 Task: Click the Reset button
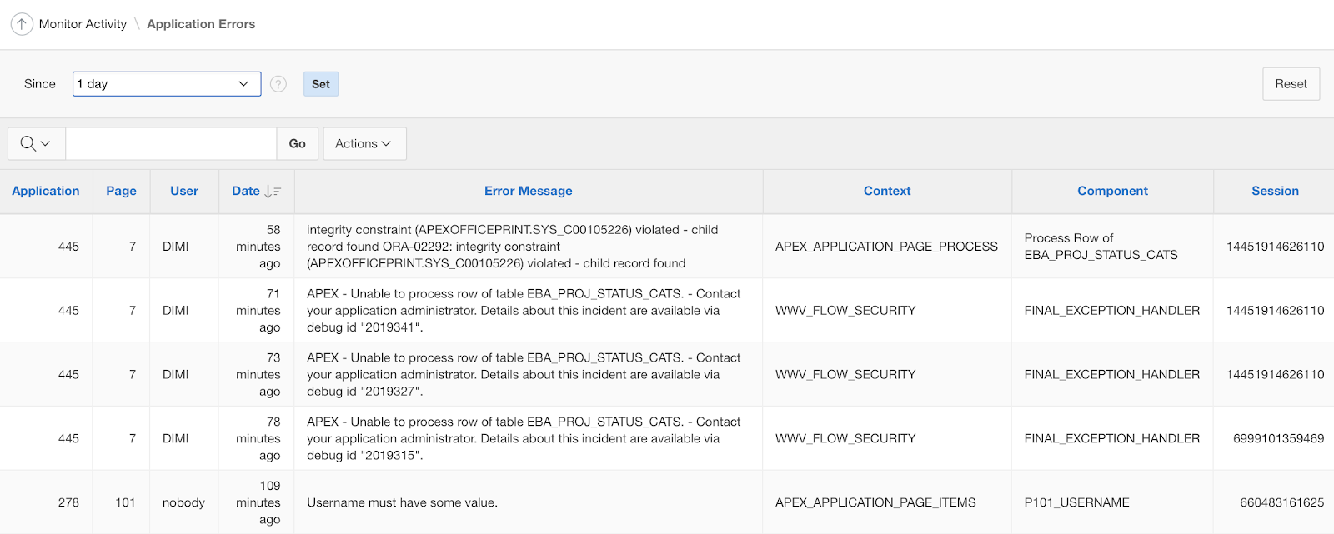tap(1291, 84)
